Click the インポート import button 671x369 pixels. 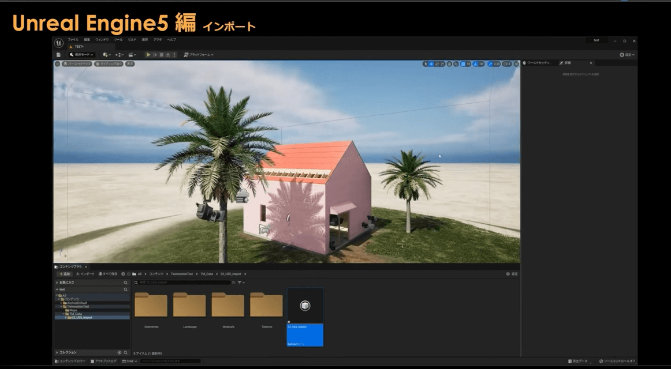[x=85, y=274]
